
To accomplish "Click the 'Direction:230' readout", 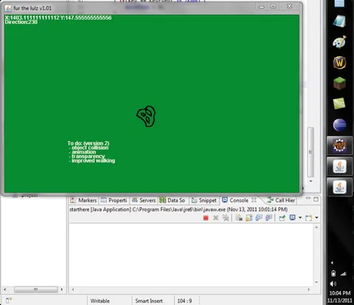I will click(21, 22).
